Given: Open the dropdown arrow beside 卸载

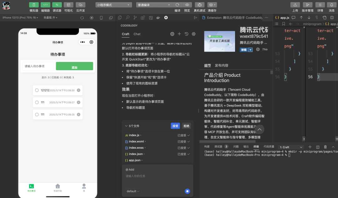Looking at the screenshot, I should point(250,50).
